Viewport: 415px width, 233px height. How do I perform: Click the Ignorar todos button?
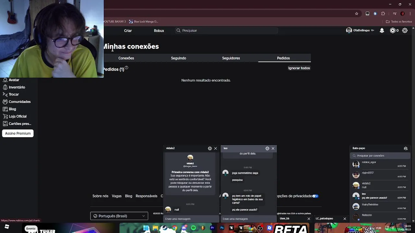(x=299, y=68)
